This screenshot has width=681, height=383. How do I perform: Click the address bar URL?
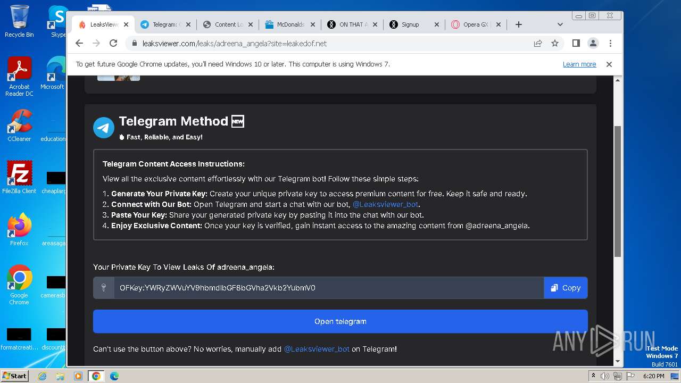[235, 44]
